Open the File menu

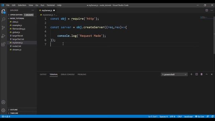[8, 5]
